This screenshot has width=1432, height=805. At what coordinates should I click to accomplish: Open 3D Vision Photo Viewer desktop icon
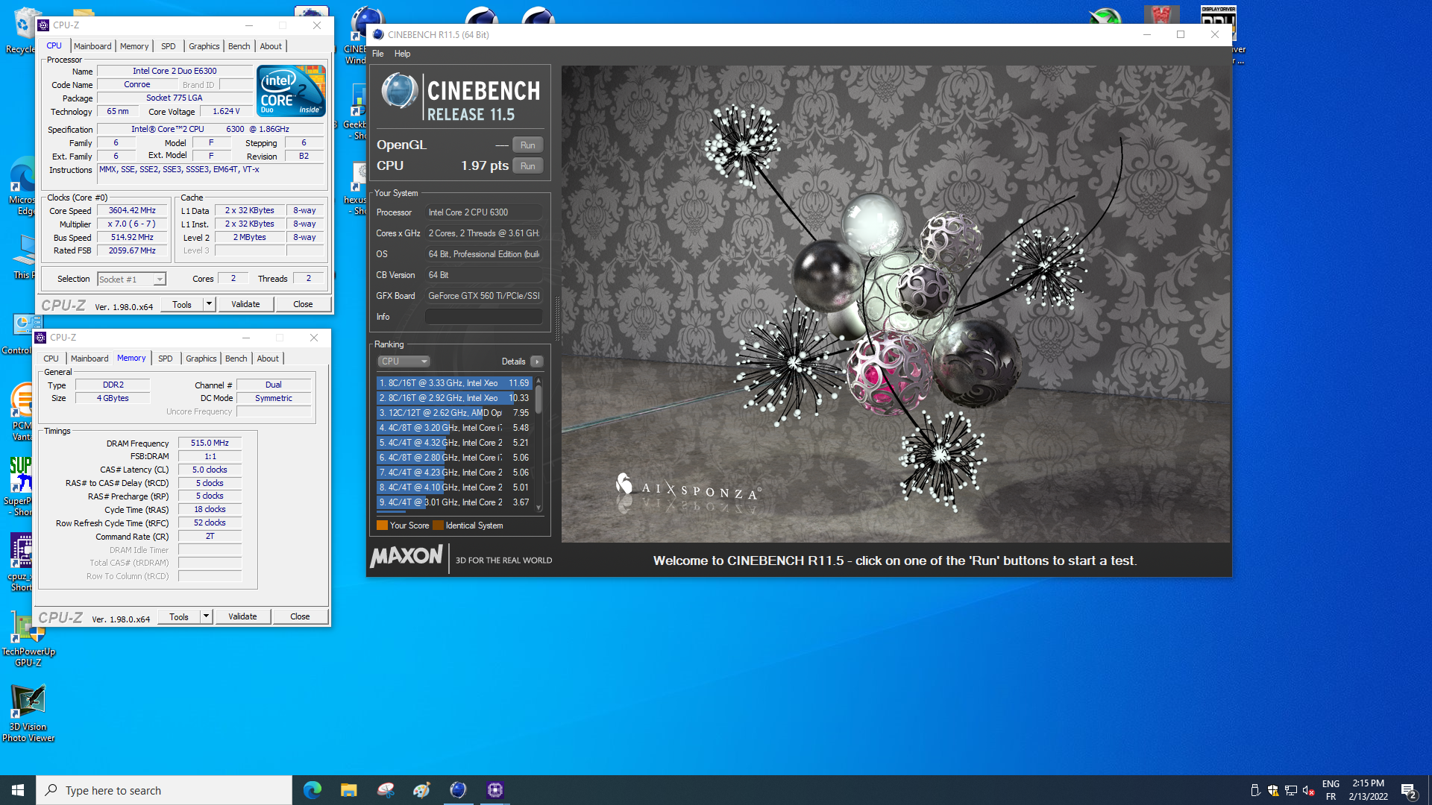28,713
